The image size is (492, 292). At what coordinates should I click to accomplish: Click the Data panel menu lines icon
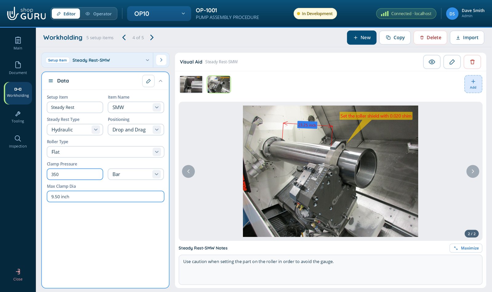point(51,81)
